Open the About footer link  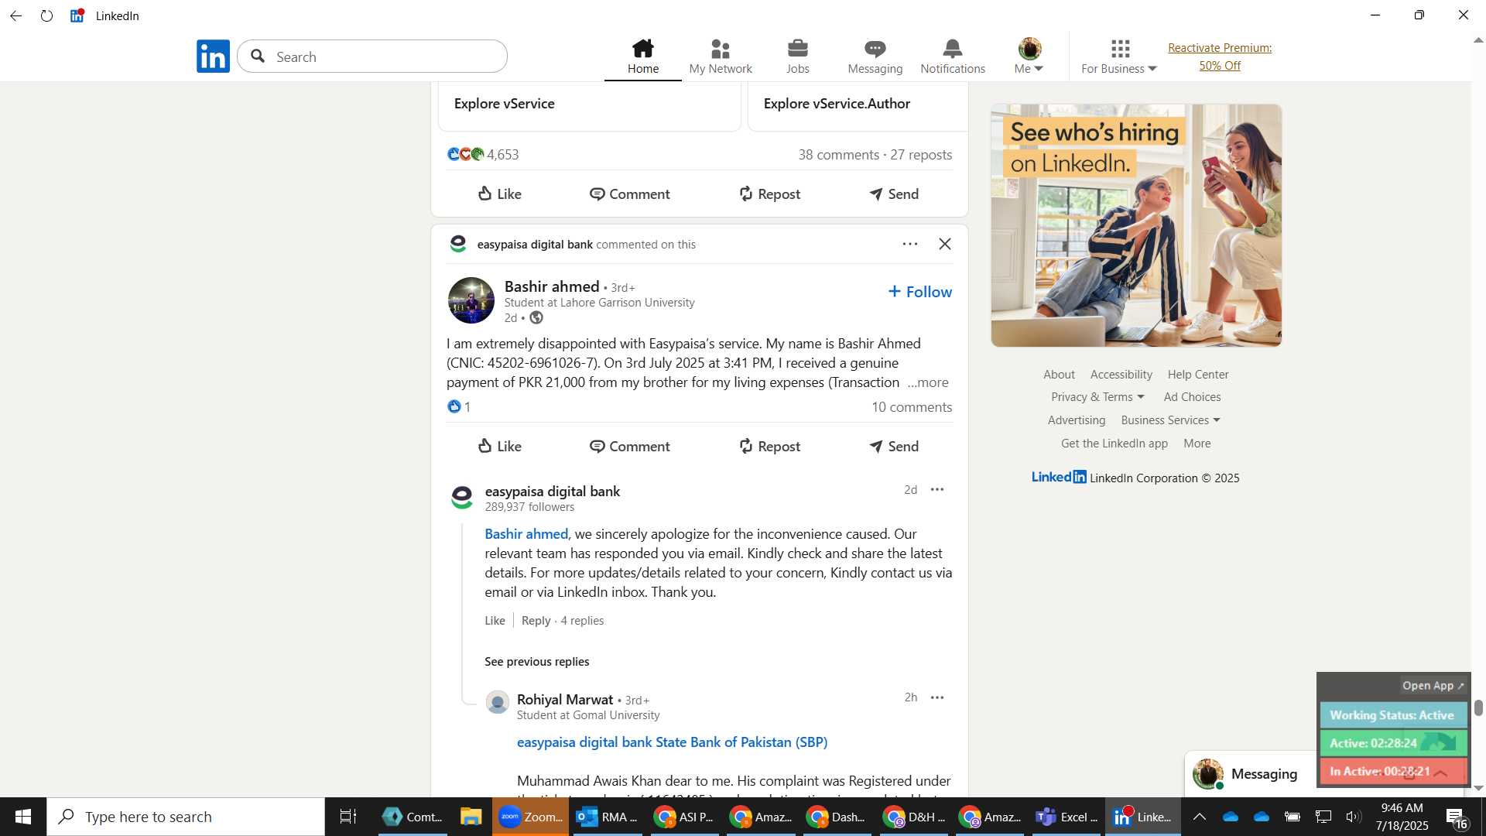point(1059,375)
